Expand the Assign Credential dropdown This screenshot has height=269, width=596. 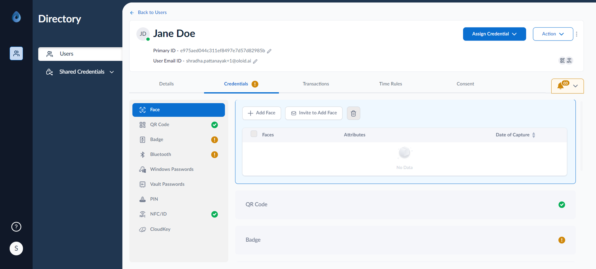(494, 34)
